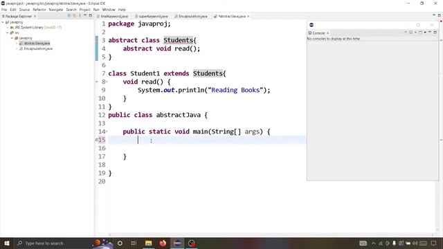Expand the abstractJava.java tree entry
Screen dimensions: 443x249
pos(17,44)
